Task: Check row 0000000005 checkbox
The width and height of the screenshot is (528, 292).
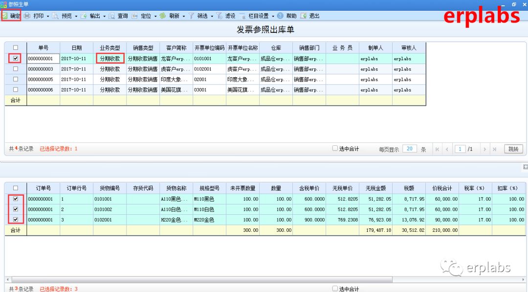Action: (x=16, y=79)
